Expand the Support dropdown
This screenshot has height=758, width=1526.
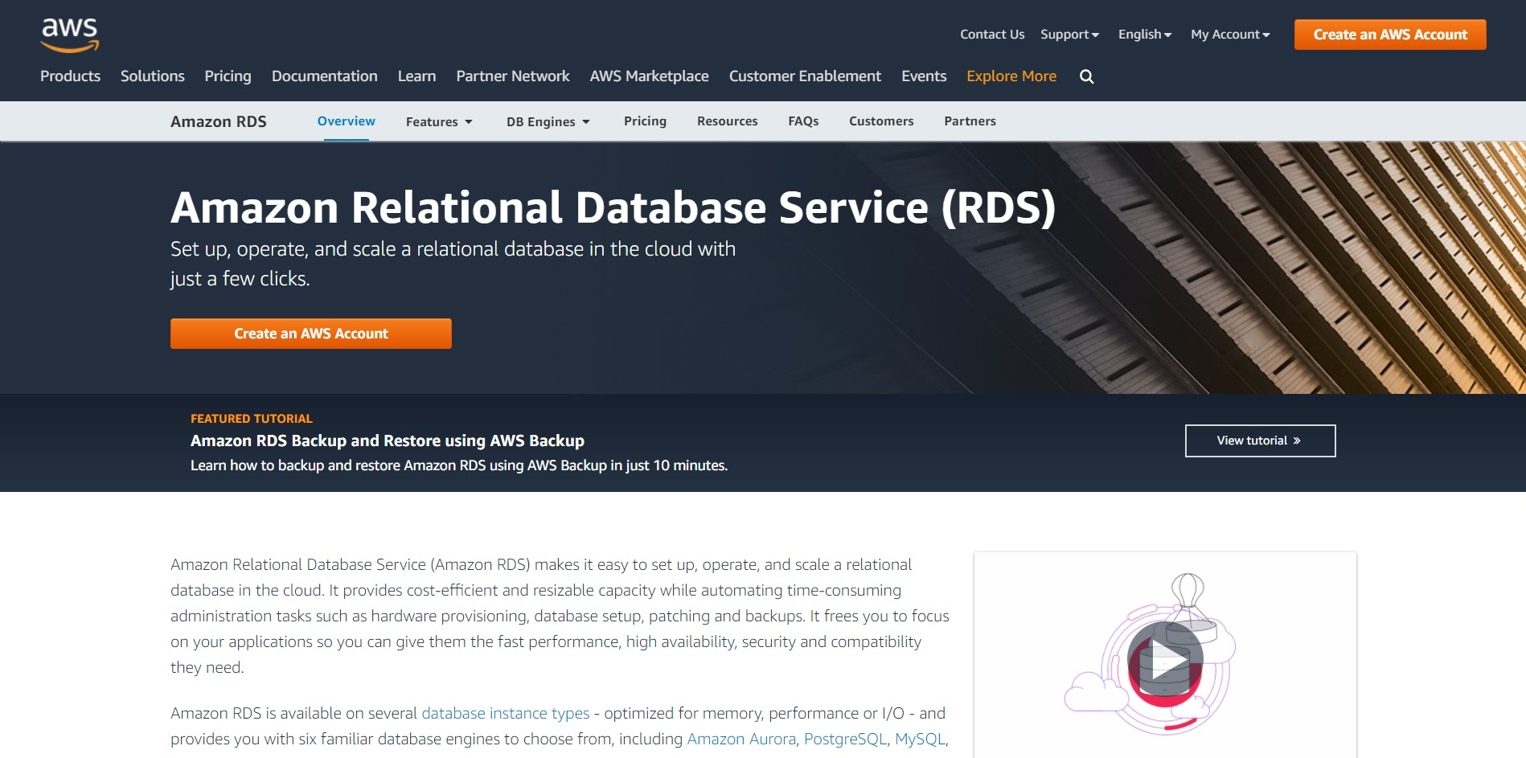click(x=1069, y=35)
